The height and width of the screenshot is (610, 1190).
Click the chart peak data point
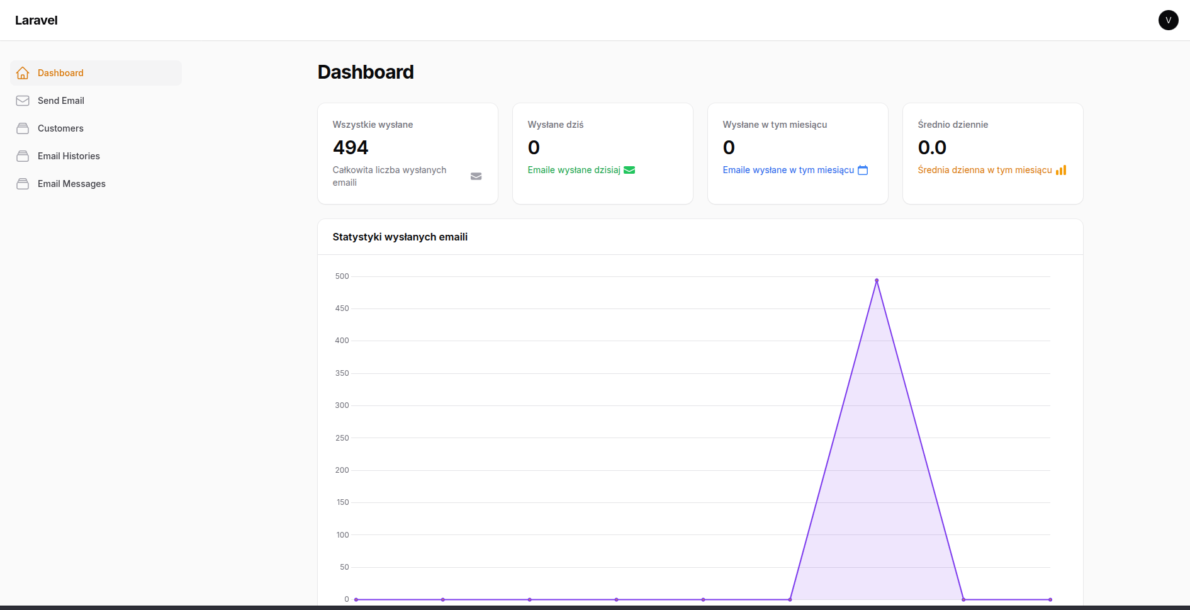coord(876,281)
